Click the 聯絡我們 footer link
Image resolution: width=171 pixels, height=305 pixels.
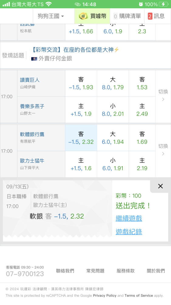click(65, 271)
